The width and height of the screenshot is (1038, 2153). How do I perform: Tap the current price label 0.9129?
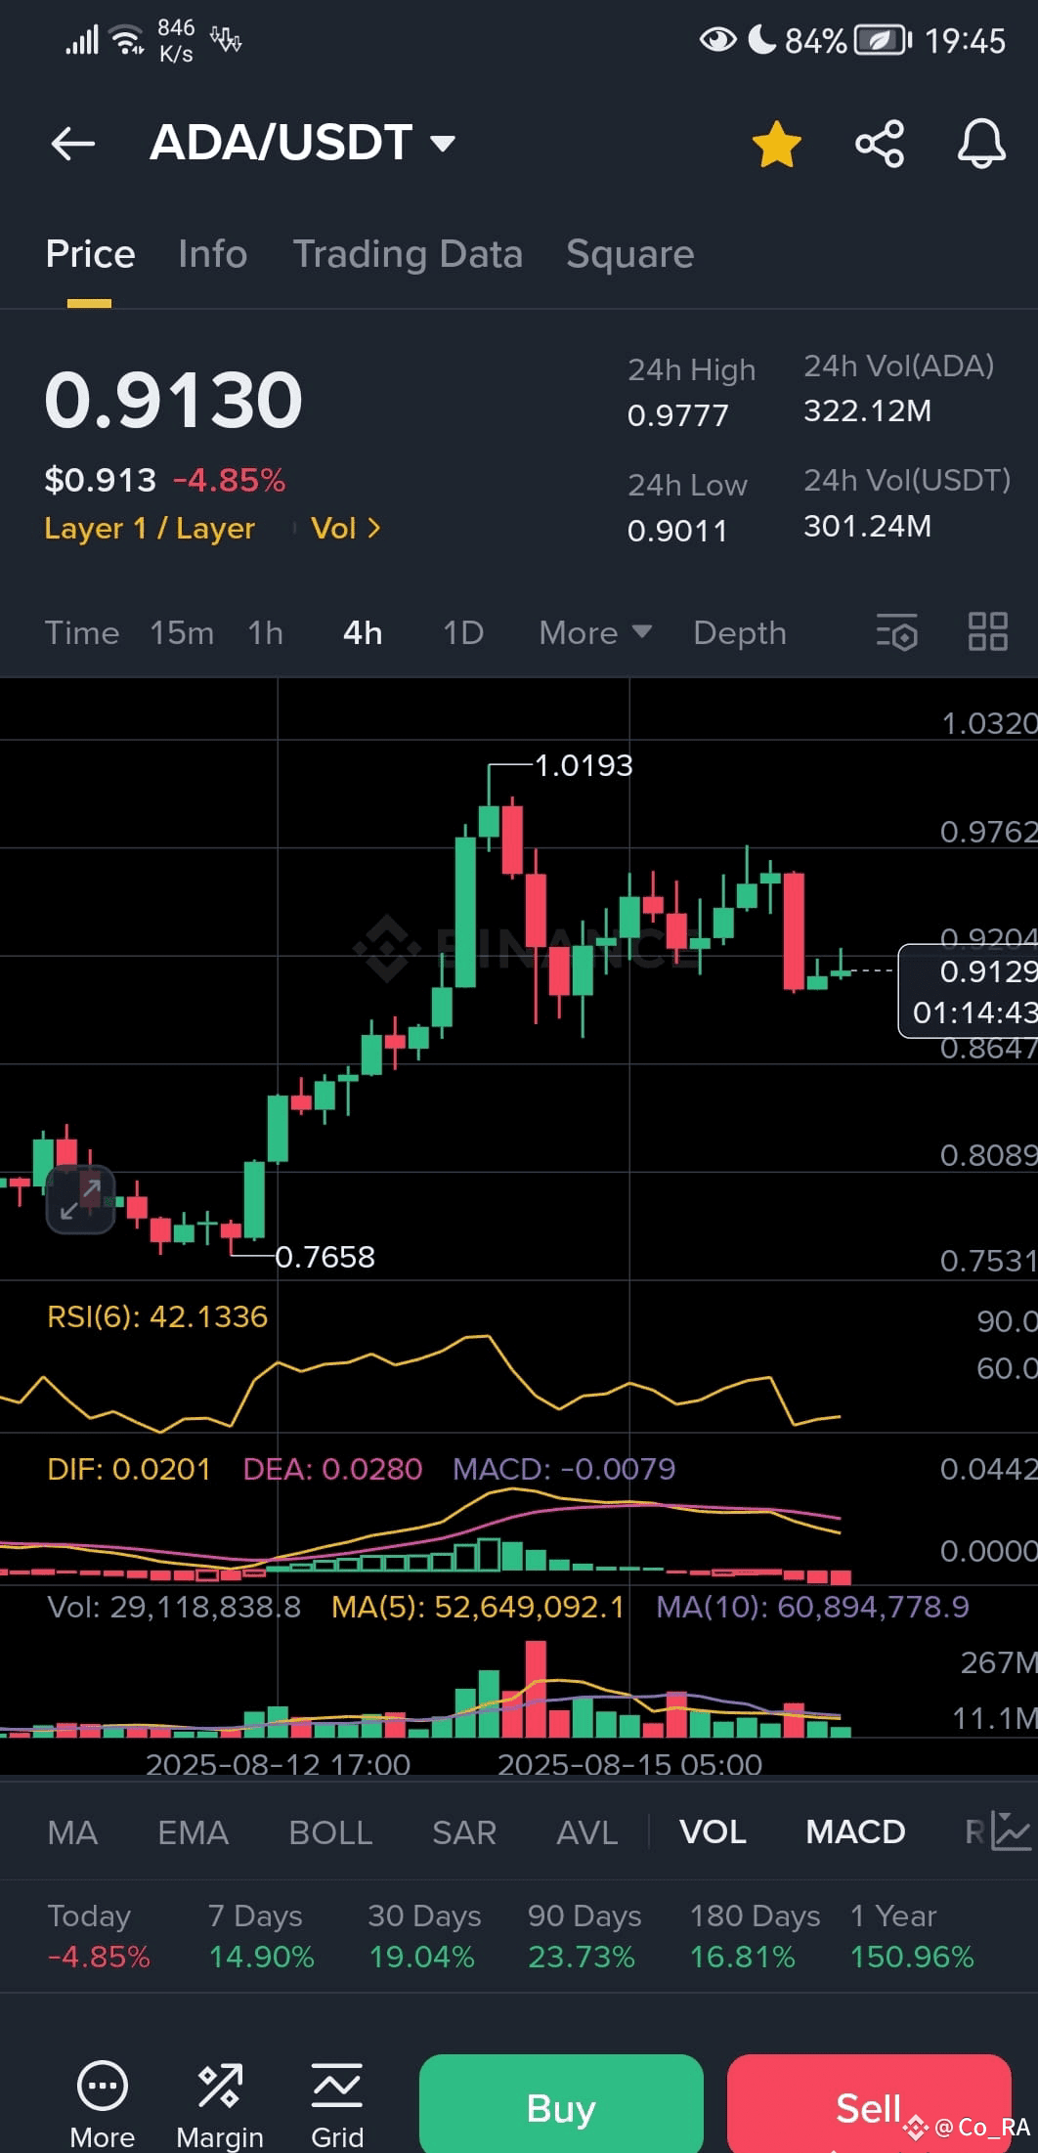987,971
